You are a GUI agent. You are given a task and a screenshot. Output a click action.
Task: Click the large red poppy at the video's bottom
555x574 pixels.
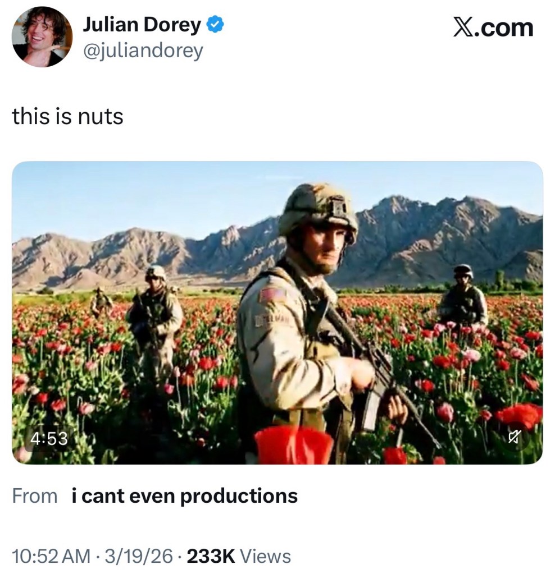click(293, 445)
